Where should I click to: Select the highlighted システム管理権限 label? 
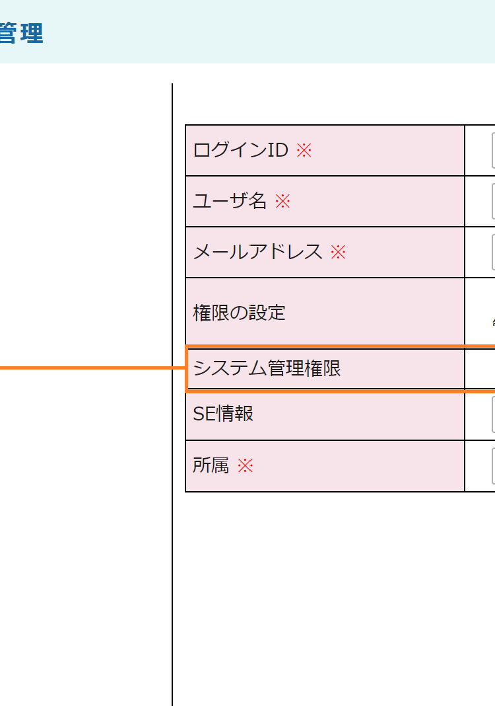click(267, 368)
